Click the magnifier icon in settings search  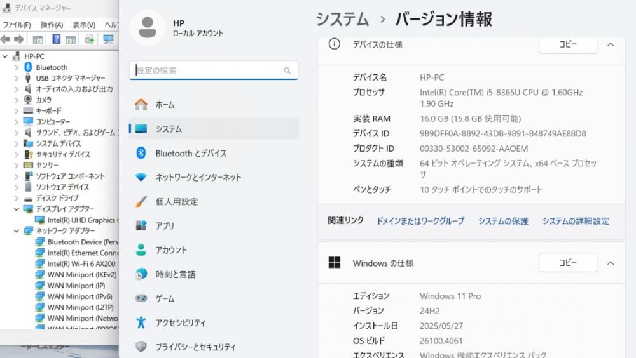click(287, 70)
